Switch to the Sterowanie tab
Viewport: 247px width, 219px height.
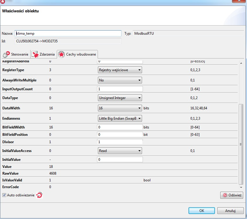(16, 54)
